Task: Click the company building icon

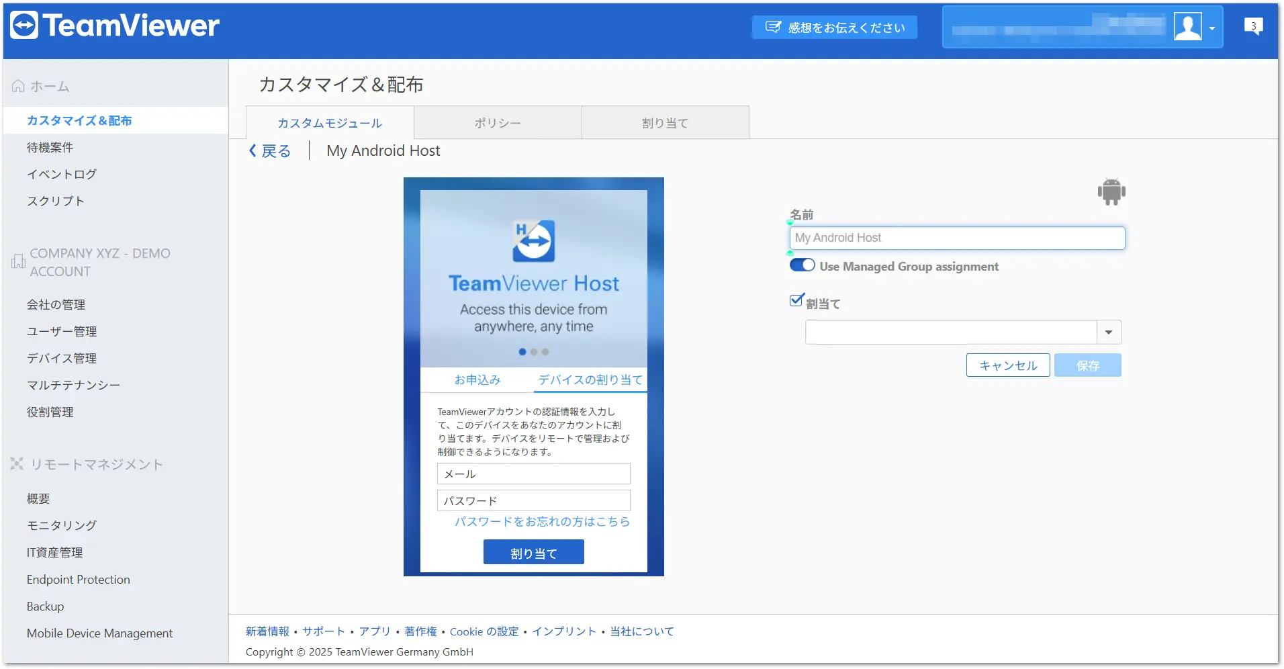Action: pos(18,262)
